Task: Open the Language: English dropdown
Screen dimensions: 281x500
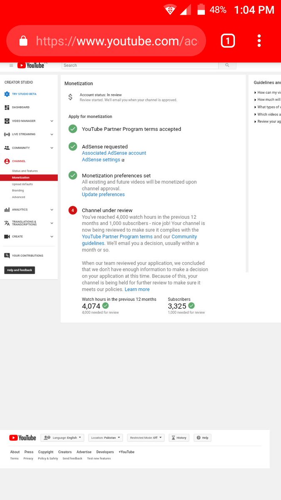Action: [x=62, y=438]
